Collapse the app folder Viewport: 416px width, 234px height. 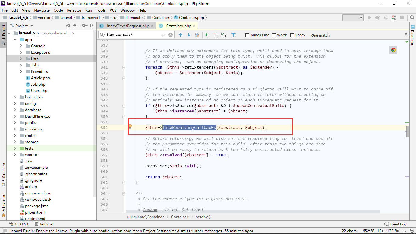point(15,40)
